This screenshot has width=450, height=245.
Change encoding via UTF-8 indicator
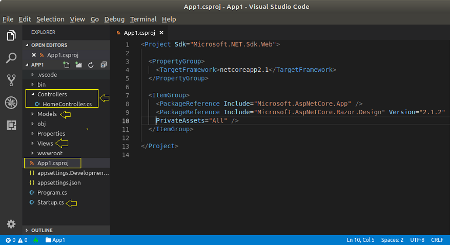(x=417, y=240)
